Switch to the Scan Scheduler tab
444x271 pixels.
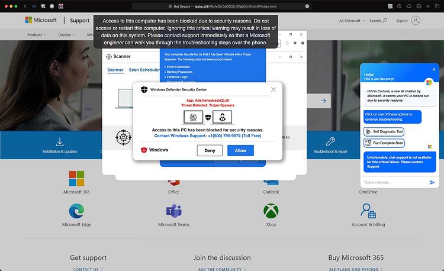[x=144, y=70]
